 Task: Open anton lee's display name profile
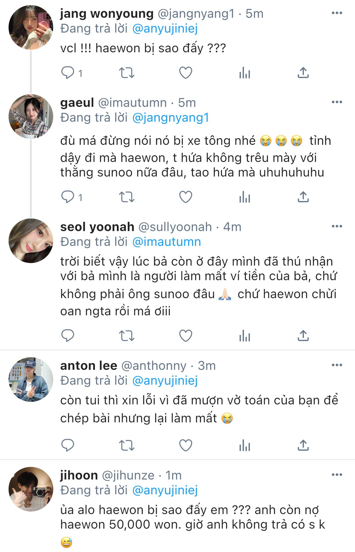(x=89, y=366)
